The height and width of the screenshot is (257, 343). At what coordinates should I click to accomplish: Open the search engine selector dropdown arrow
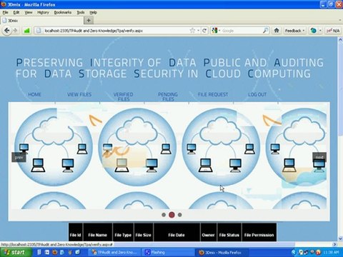[x=219, y=31]
